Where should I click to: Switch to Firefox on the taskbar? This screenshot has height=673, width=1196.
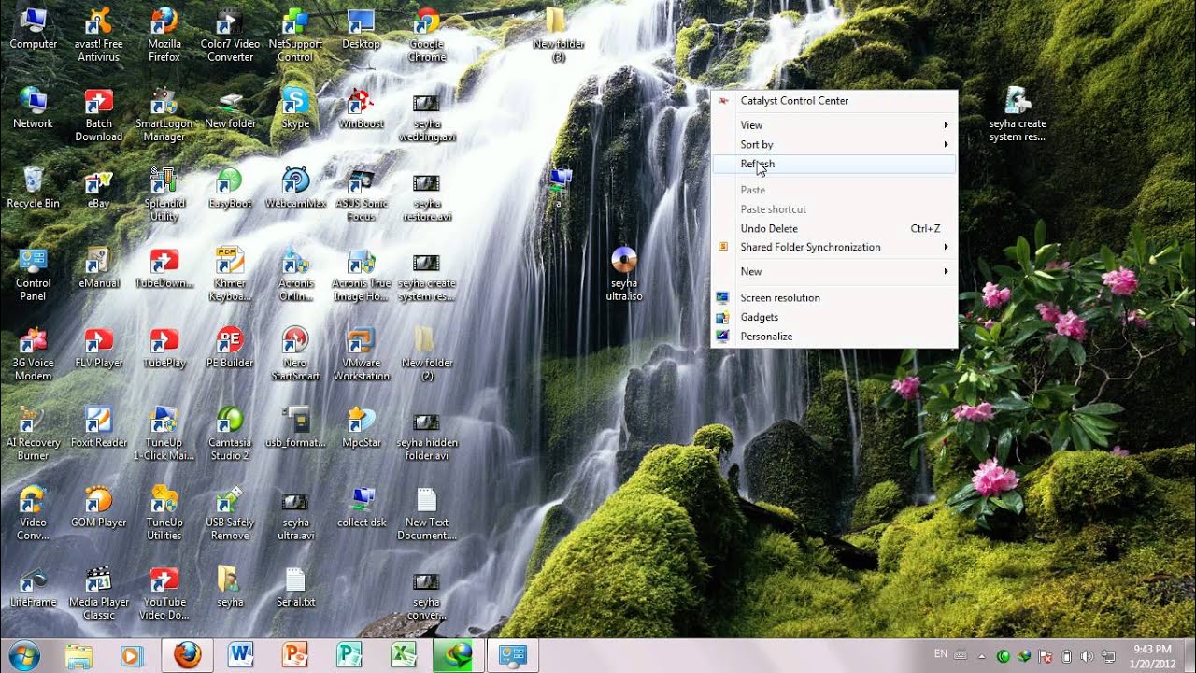[x=187, y=655]
